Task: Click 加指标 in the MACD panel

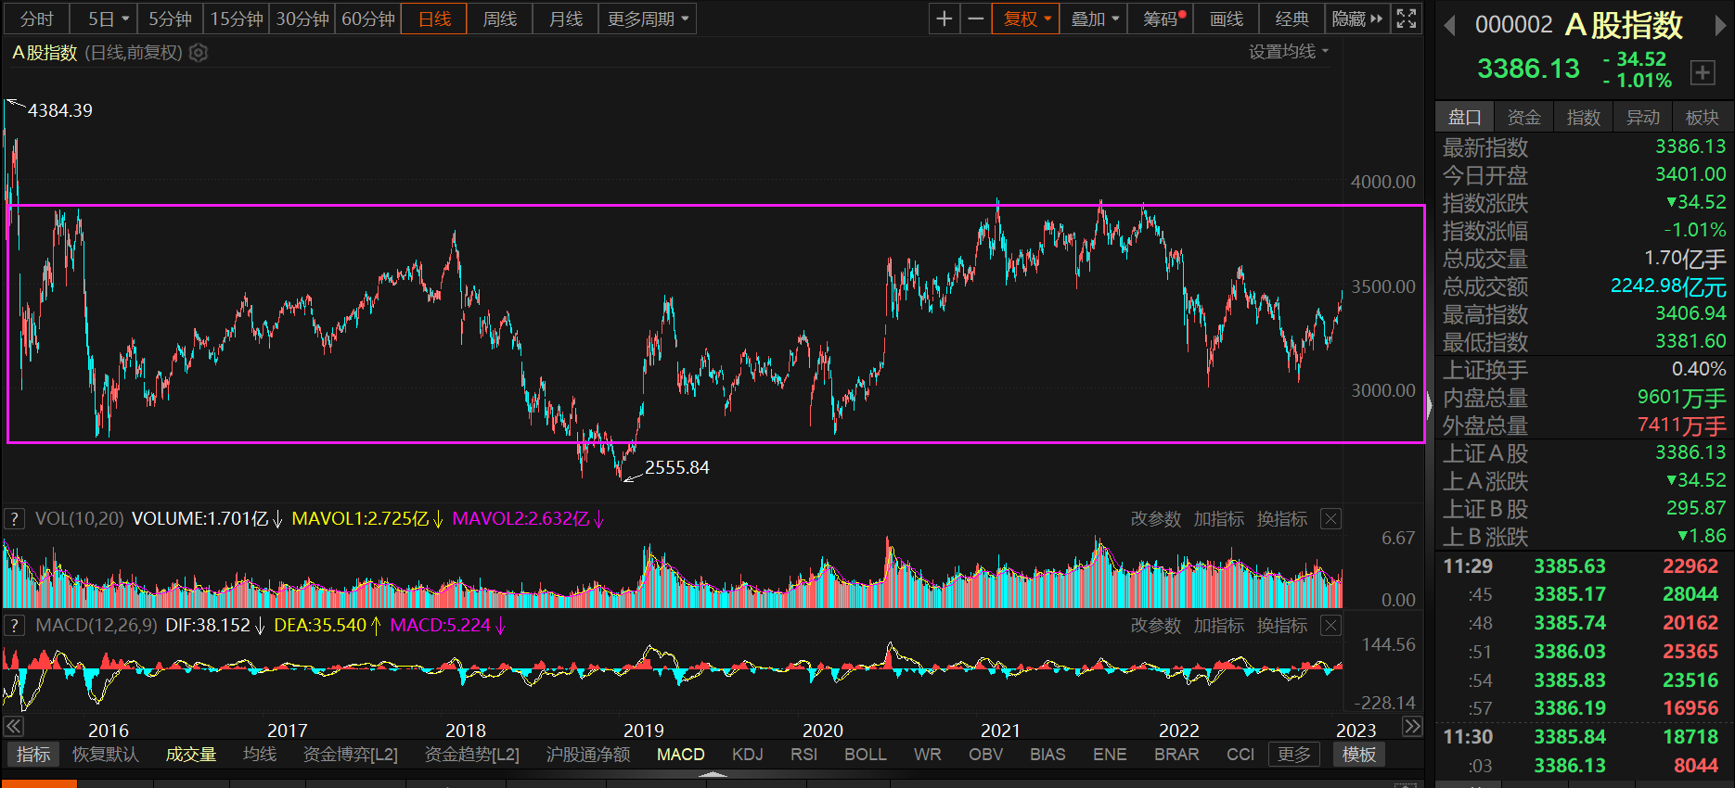Action: [1218, 626]
